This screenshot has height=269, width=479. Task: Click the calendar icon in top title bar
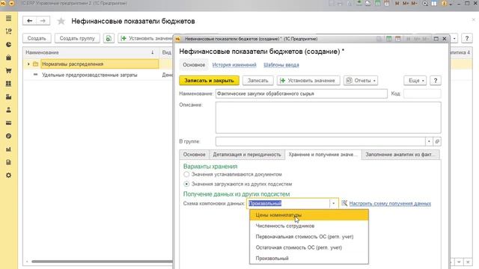click(x=386, y=3)
